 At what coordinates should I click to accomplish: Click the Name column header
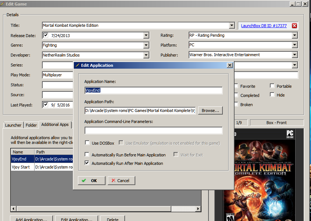click(23, 152)
